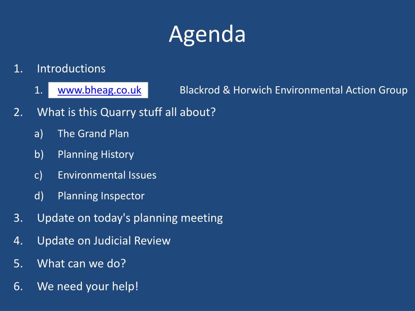Open the www.bheag.co.uk link
The image size is (415, 311).
[99, 90]
